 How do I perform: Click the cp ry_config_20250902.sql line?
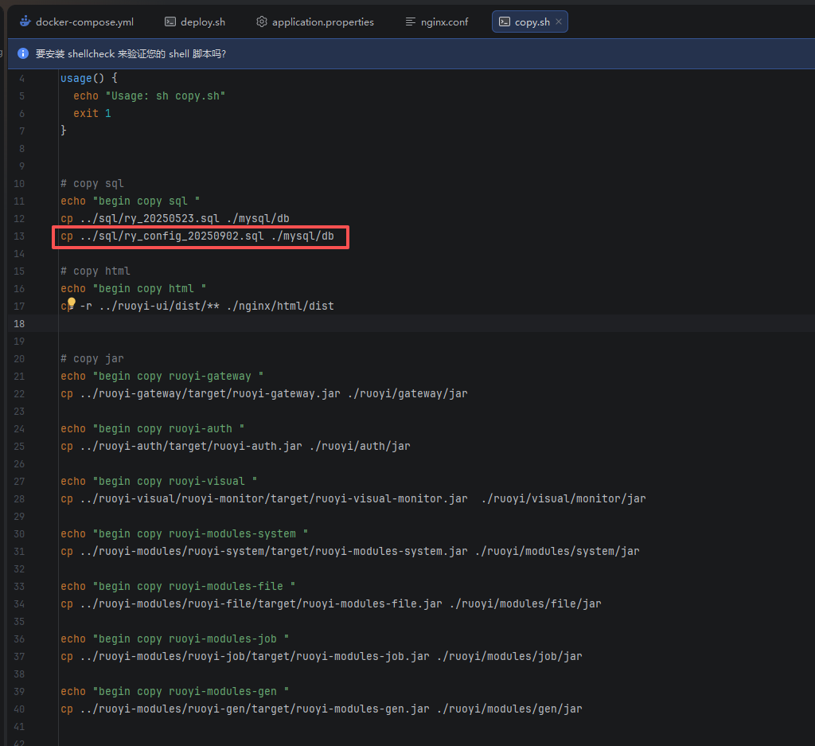(197, 236)
